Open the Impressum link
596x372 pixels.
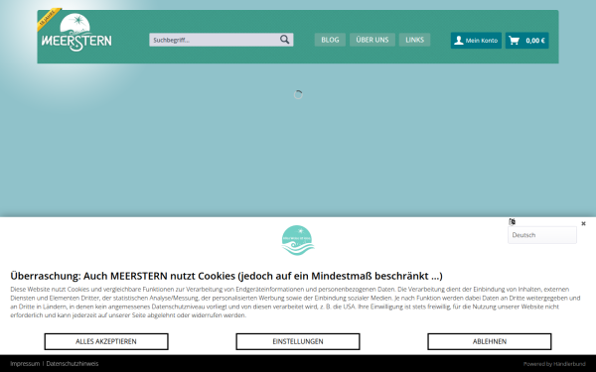pos(25,364)
